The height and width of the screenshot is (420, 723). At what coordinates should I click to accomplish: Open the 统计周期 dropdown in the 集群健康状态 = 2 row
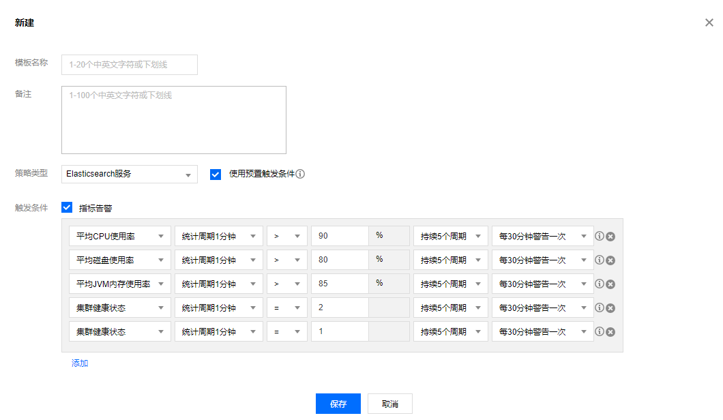(218, 307)
